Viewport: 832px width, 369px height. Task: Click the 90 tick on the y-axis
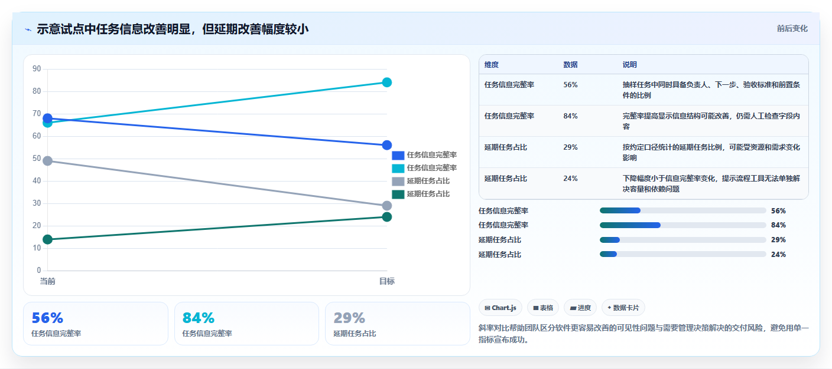[37, 69]
